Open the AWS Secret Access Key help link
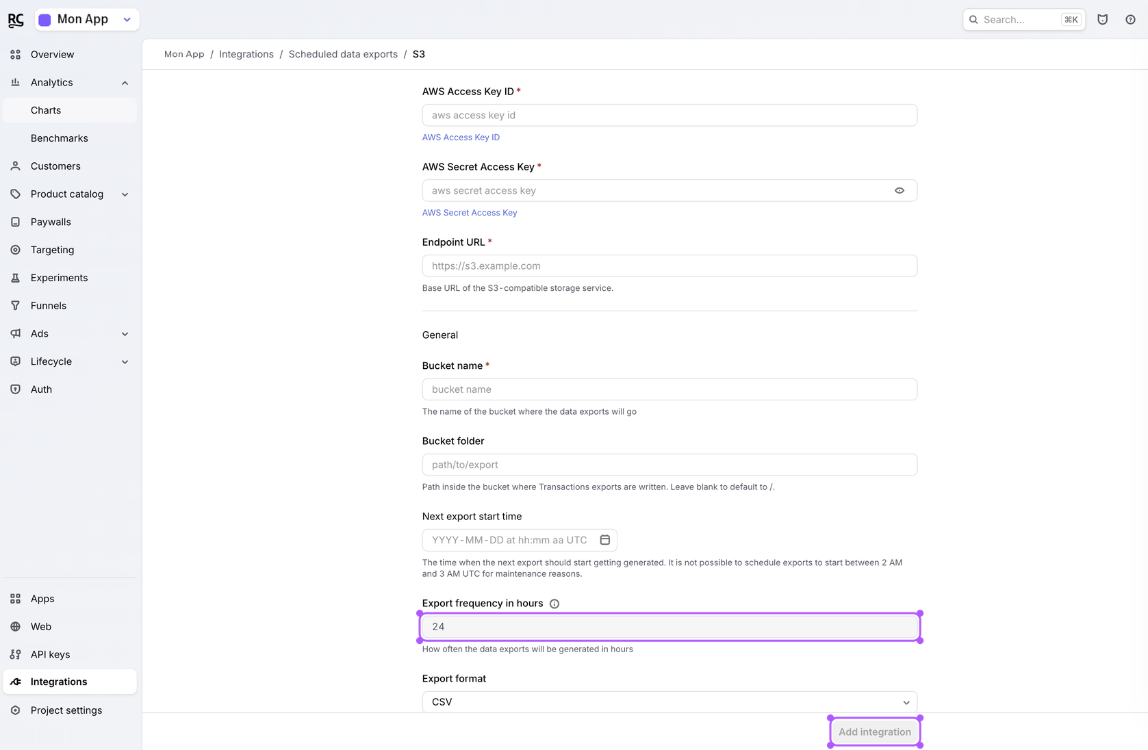This screenshot has height=750, width=1148. (x=470, y=213)
